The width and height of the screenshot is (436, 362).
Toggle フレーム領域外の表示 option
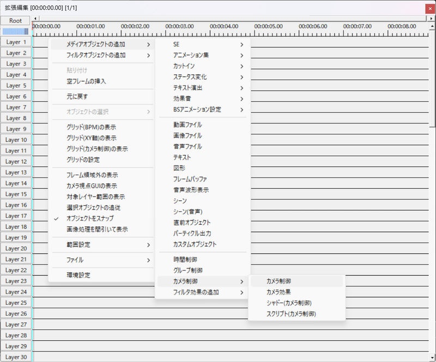click(x=102, y=175)
